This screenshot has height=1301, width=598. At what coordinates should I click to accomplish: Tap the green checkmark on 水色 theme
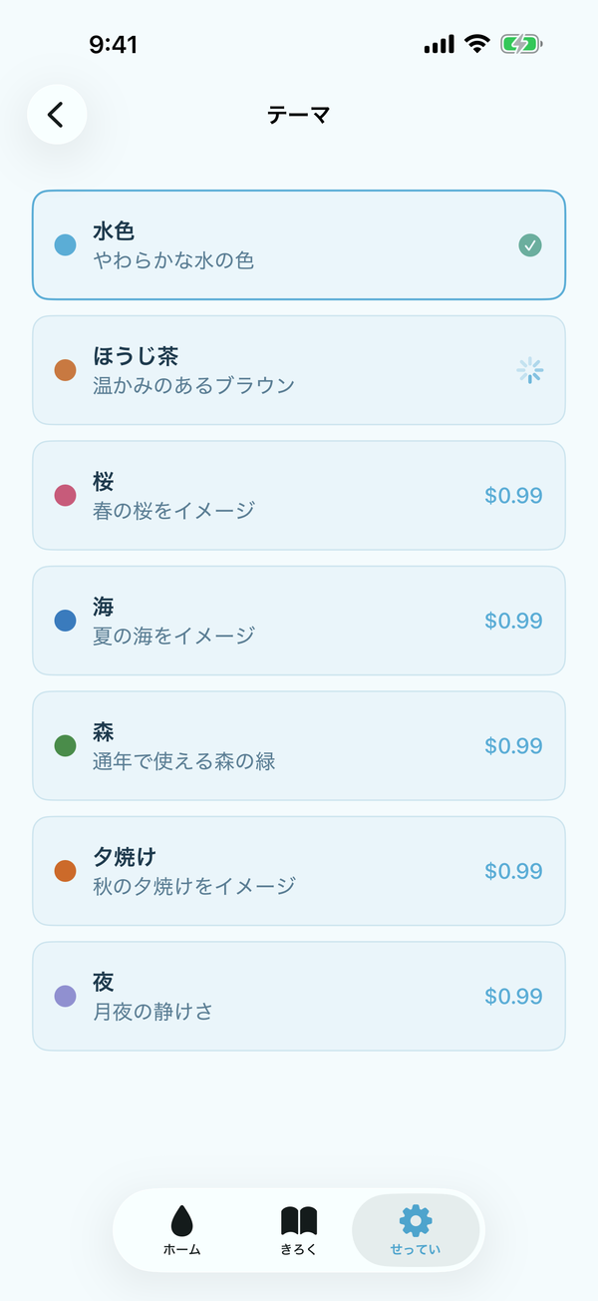530,245
